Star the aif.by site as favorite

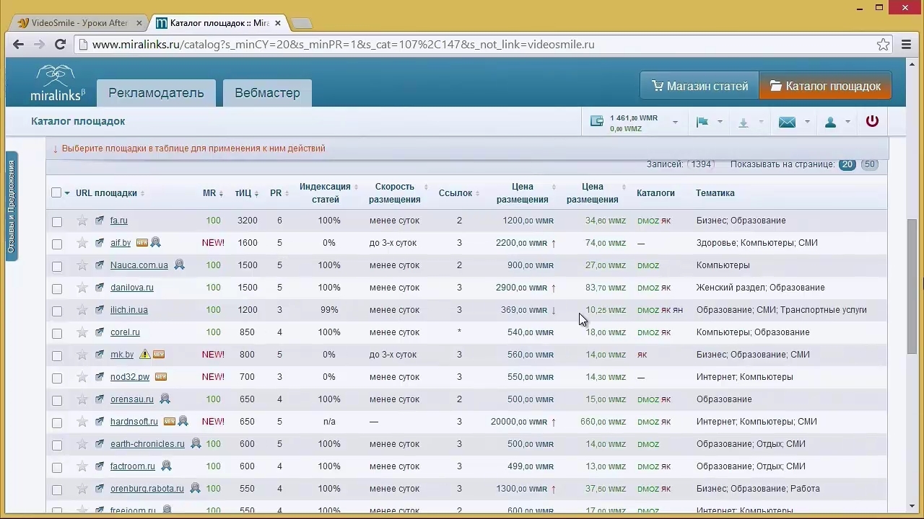pos(82,243)
